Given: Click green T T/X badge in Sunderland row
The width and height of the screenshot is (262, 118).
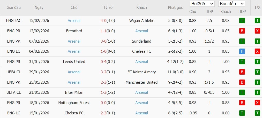Looking at the screenshot, I should [257, 41].
